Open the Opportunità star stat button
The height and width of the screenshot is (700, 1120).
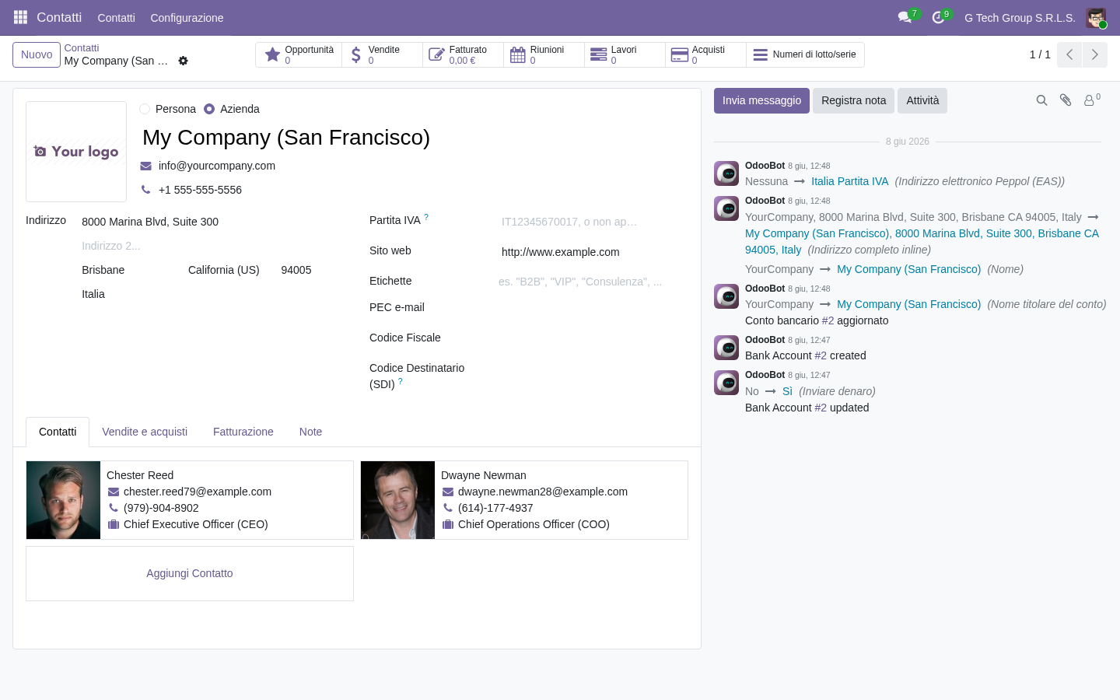click(299, 54)
